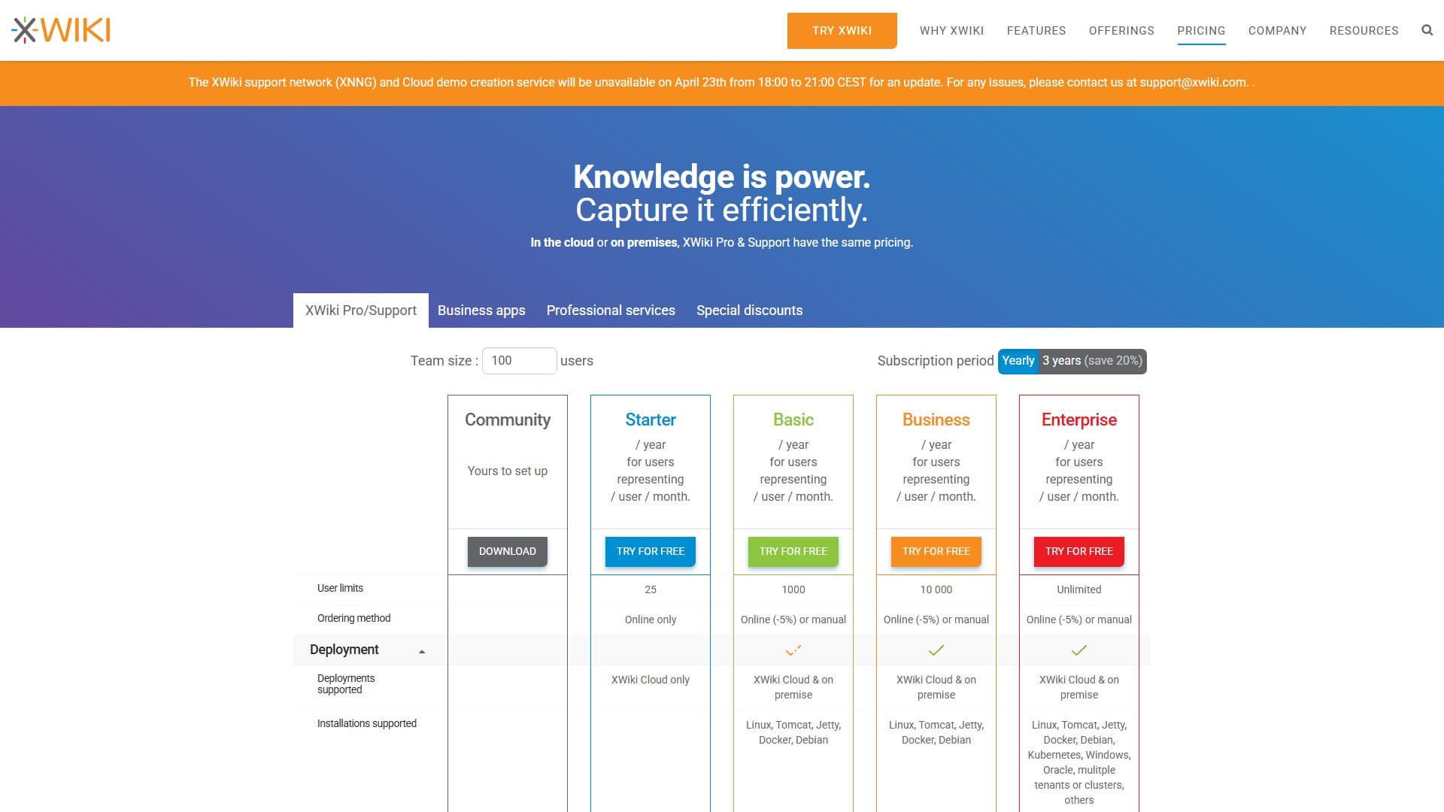Open the Resources menu
The height and width of the screenshot is (812, 1444).
[1364, 31]
